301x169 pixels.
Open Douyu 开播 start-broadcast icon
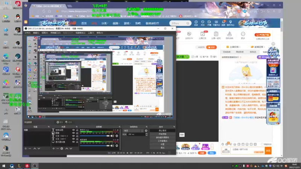pyautogui.click(x=209, y=23)
